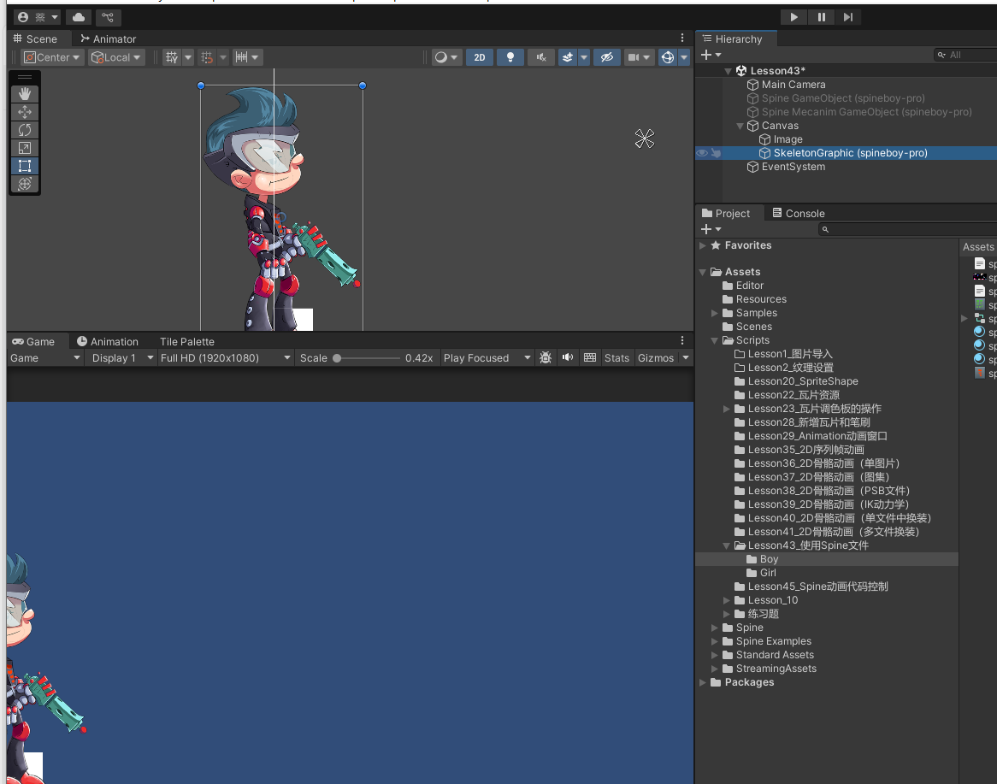The width and height of the screenshot is (997, 784).
Task: Collapse the Lesson43 scene
Action: (x=728, y=71)
